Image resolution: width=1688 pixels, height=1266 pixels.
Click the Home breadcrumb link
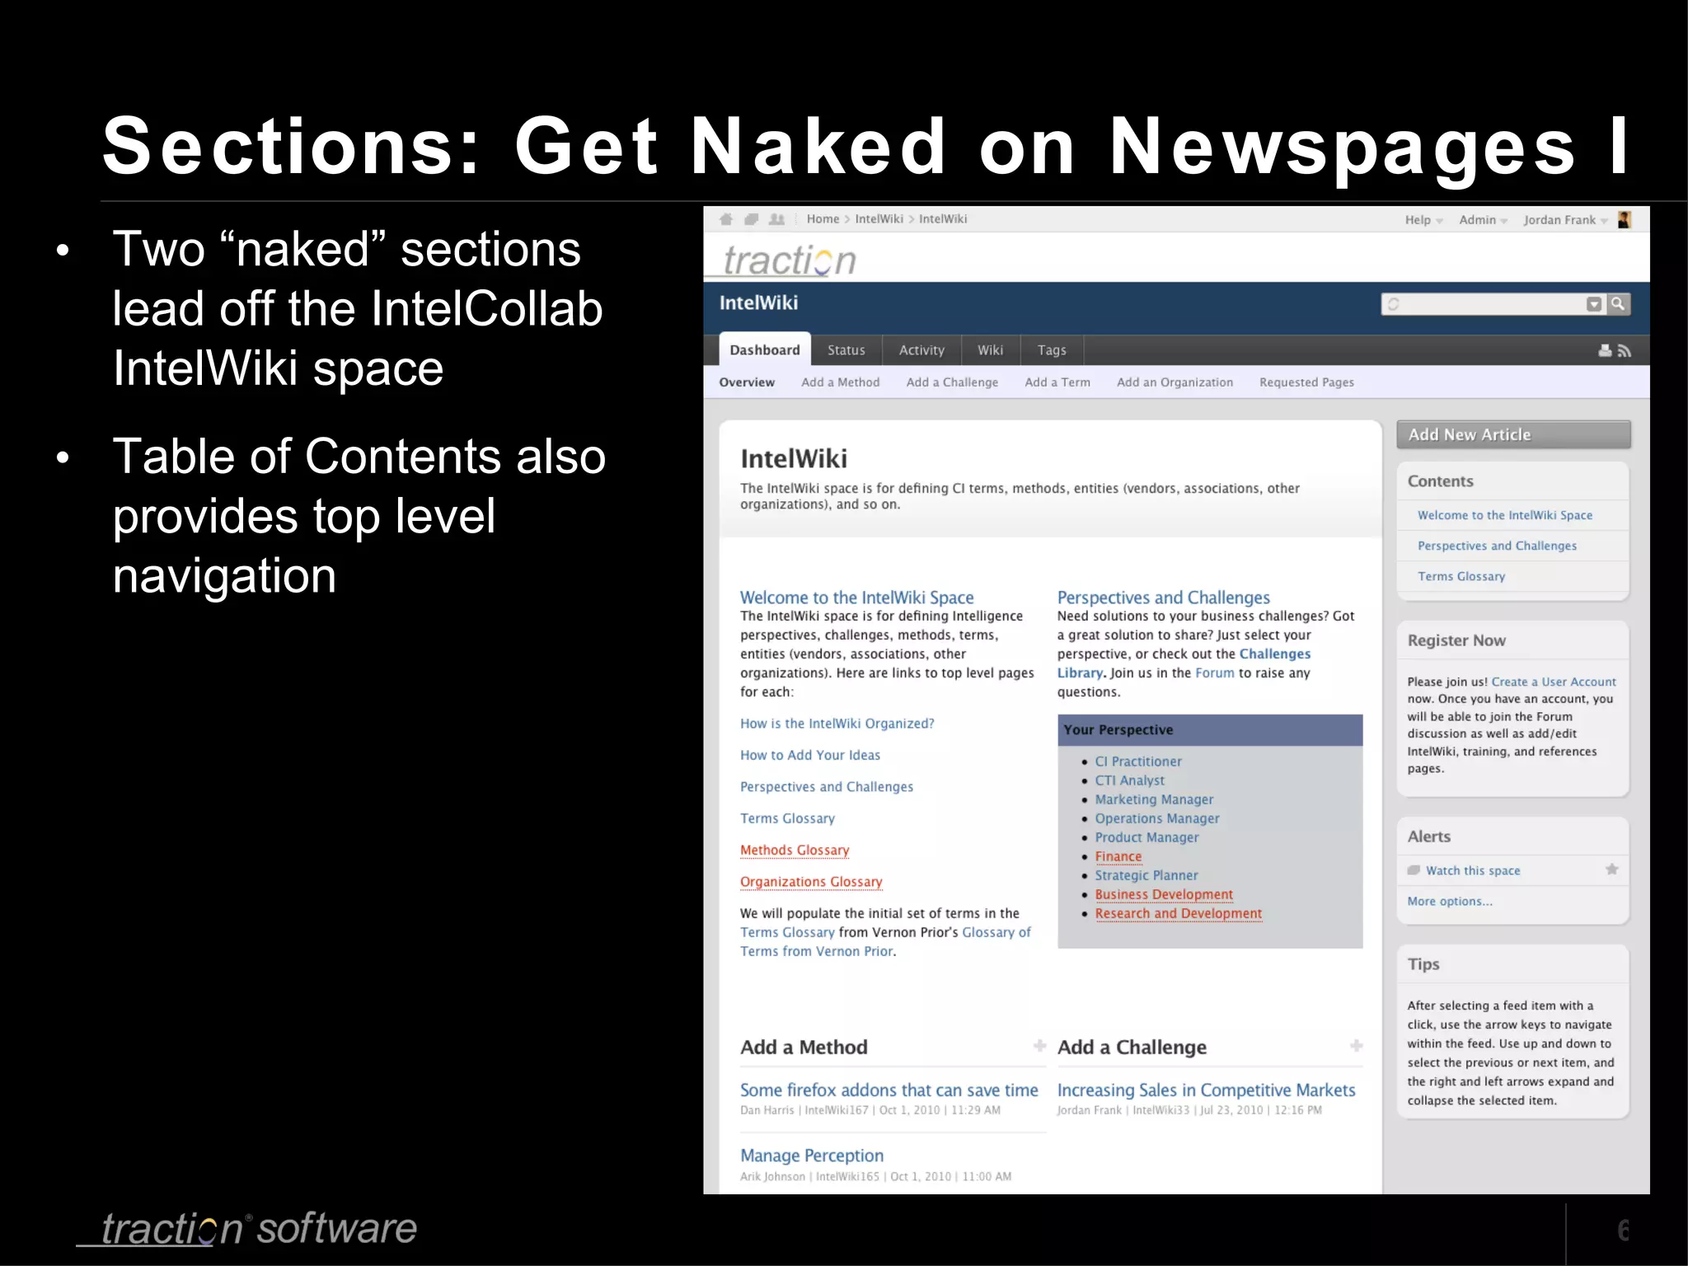pyautogui.click(x=823, y=219)
